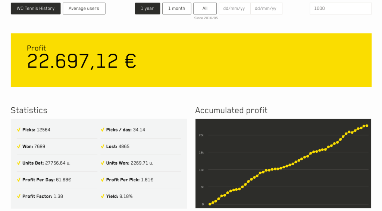Click the checkmark icon beside Lost

[x=103, y=147]
